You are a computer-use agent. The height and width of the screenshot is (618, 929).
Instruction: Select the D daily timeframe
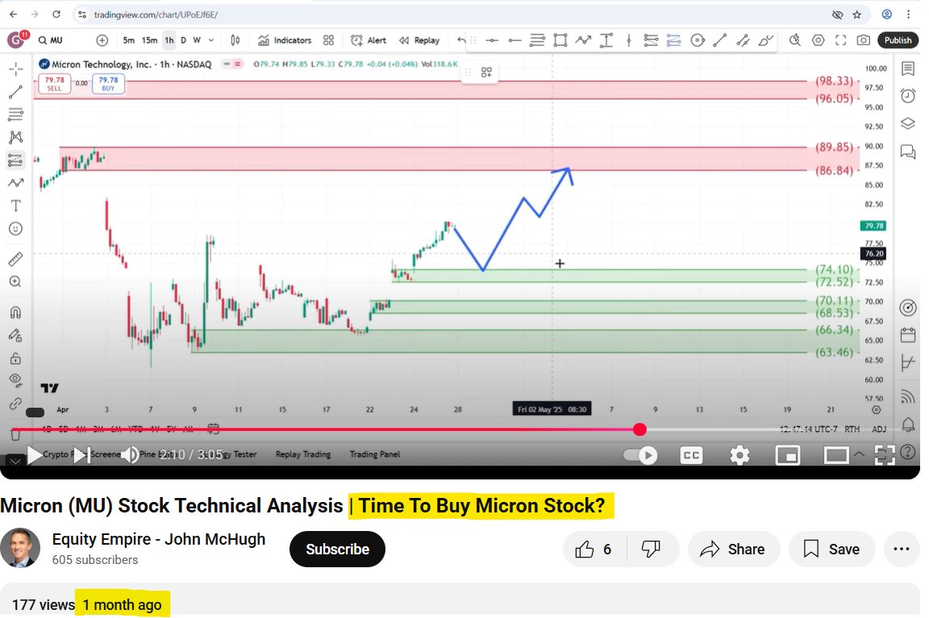pyautogui.click(x=183, y=40)
